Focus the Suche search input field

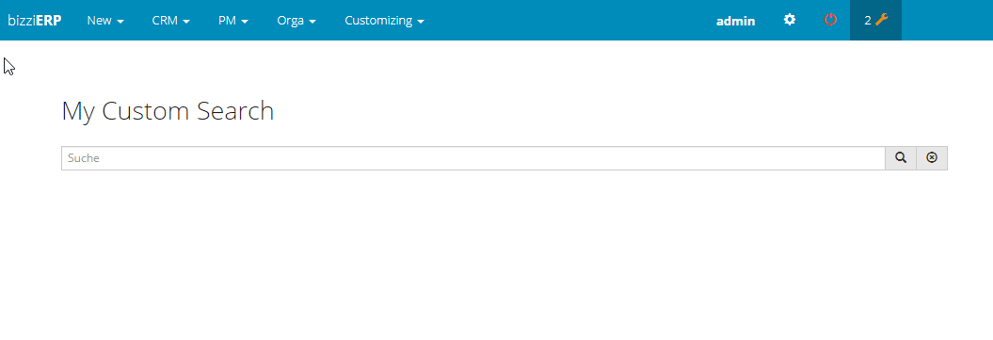pos(473,158)
